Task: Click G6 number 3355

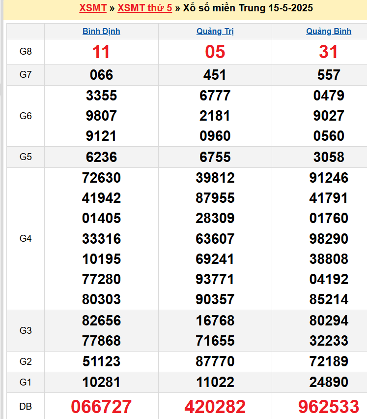Action: [x=101, y=96]
